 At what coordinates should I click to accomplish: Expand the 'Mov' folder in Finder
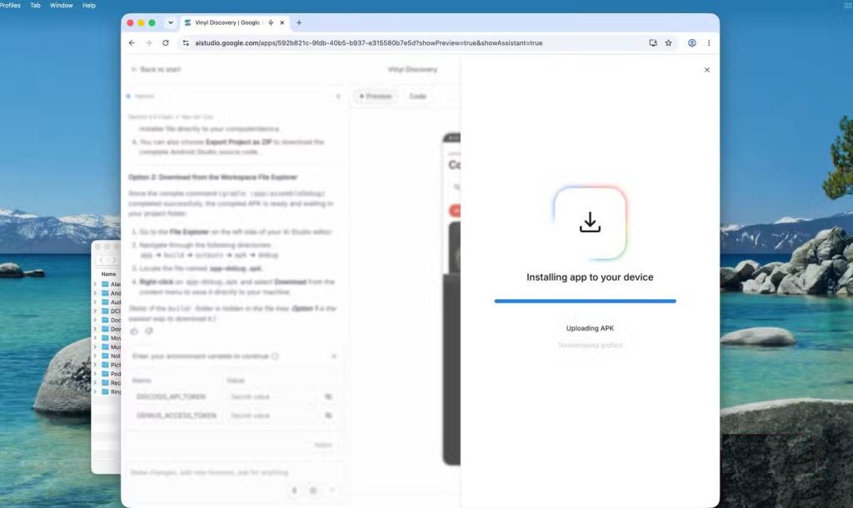click(x=95, y=338)
